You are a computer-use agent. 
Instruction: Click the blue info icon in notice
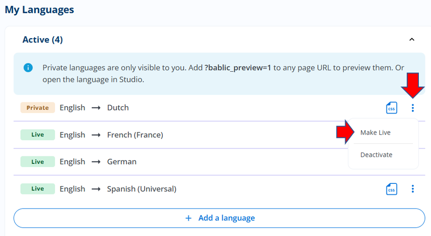point(28,67)
